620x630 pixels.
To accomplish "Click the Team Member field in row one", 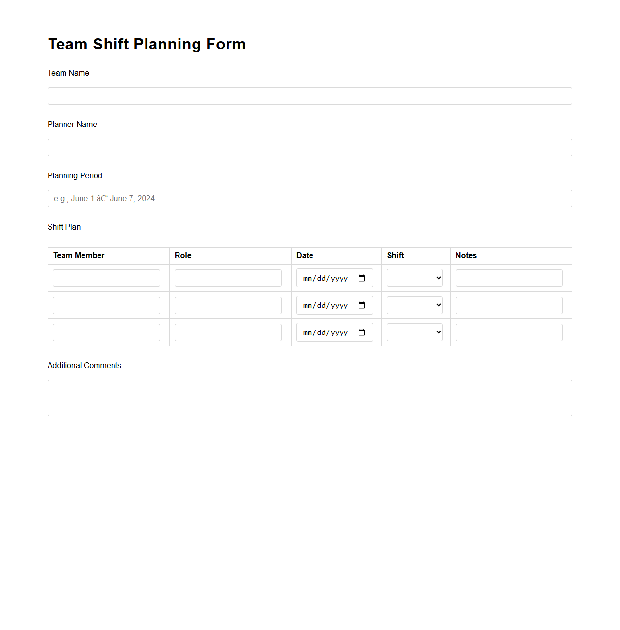I will click(x=106, y=278).
